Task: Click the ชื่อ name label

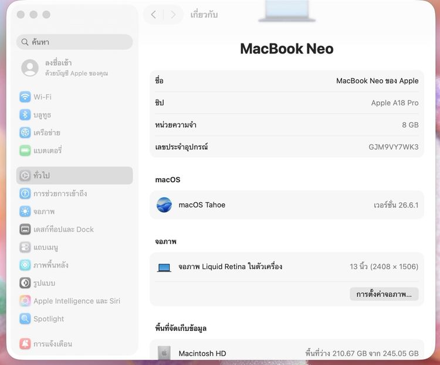Action: (159, 81)
